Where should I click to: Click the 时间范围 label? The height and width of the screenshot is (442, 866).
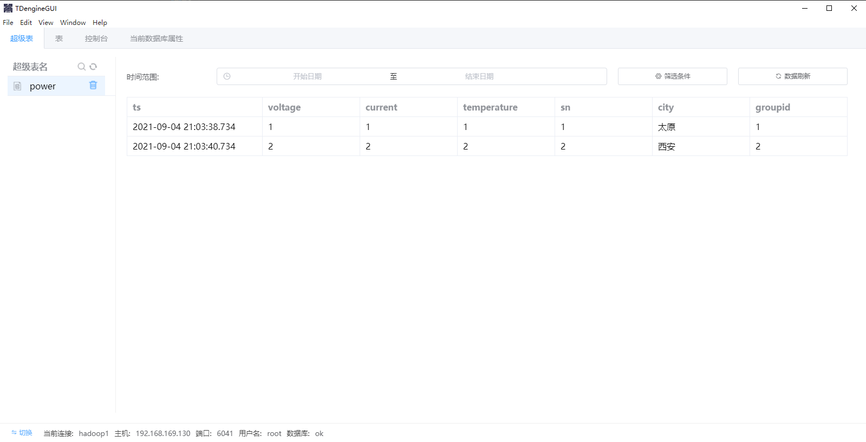143,77
